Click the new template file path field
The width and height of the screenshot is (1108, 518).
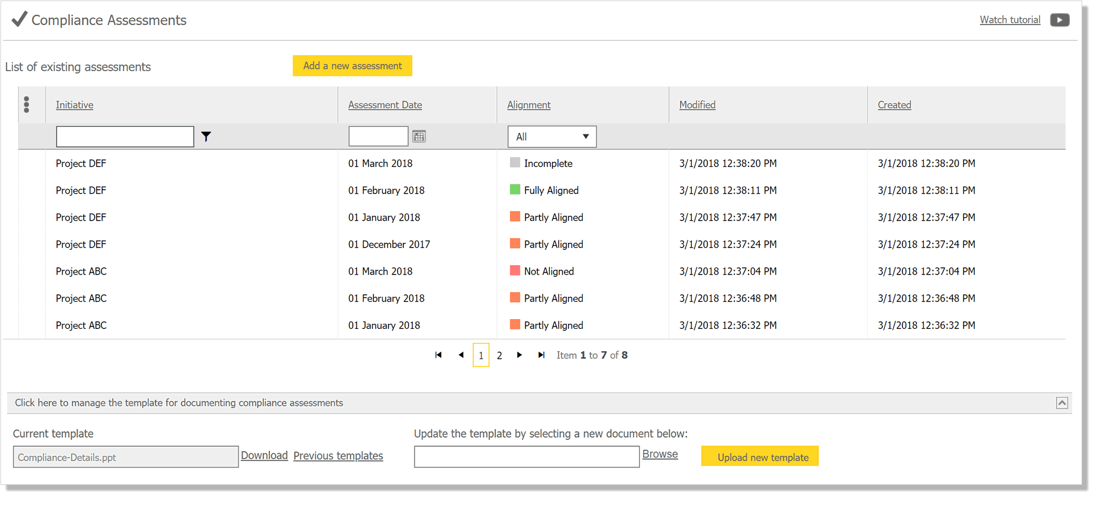tap(527, 457)
